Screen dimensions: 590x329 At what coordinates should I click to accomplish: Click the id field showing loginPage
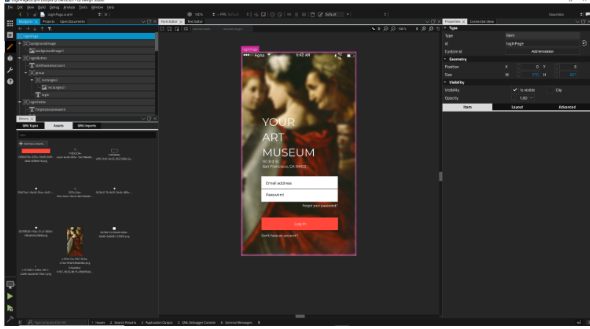click(542, 43)
